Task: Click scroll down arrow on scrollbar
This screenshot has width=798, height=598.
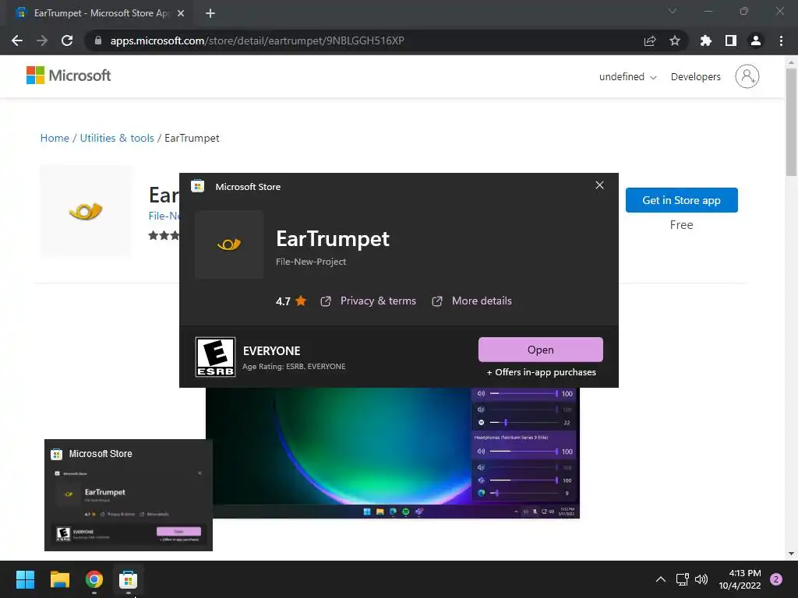Action: 791,554
